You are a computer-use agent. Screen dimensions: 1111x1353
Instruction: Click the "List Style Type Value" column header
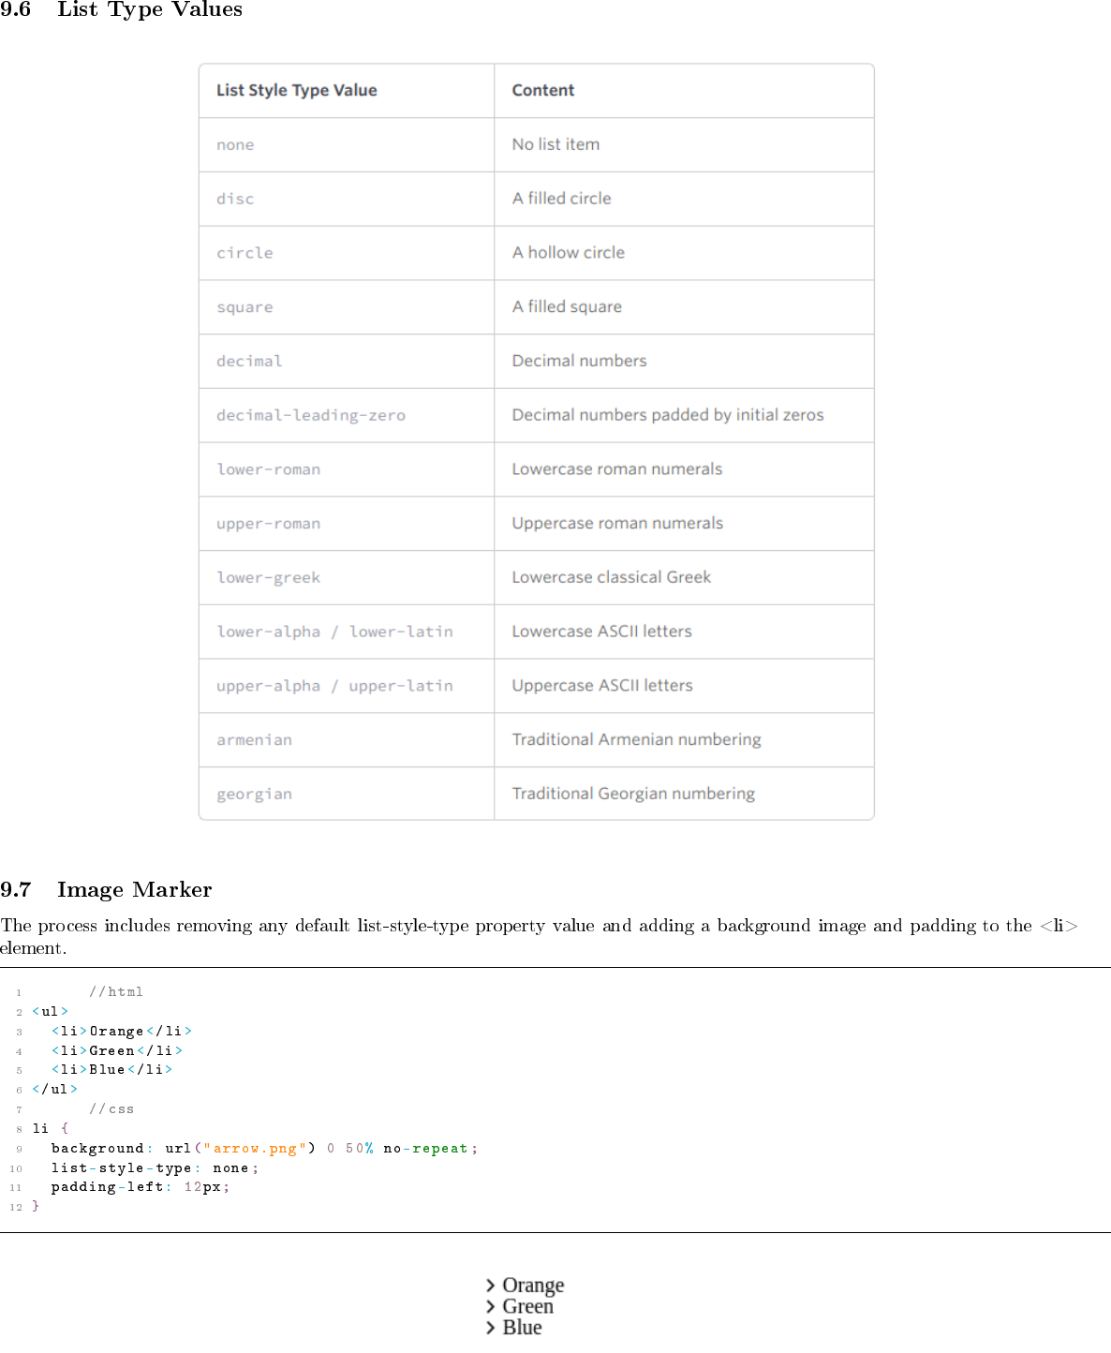(x=296, y=91)
